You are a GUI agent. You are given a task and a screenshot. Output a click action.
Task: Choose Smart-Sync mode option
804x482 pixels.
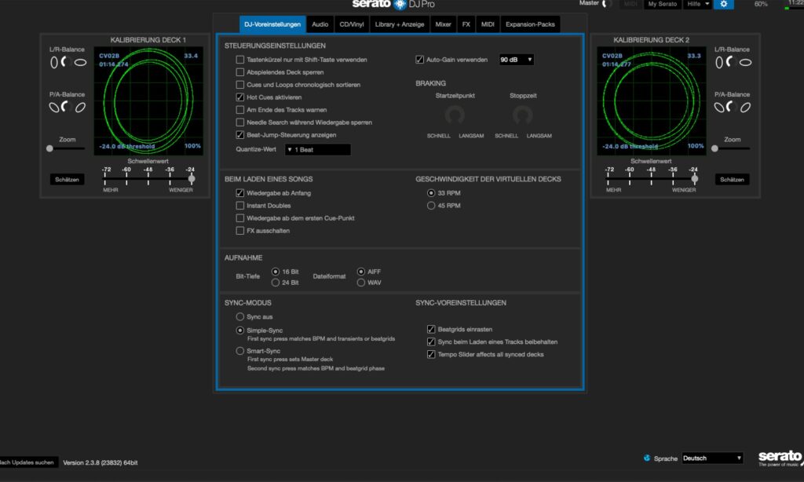240,351
